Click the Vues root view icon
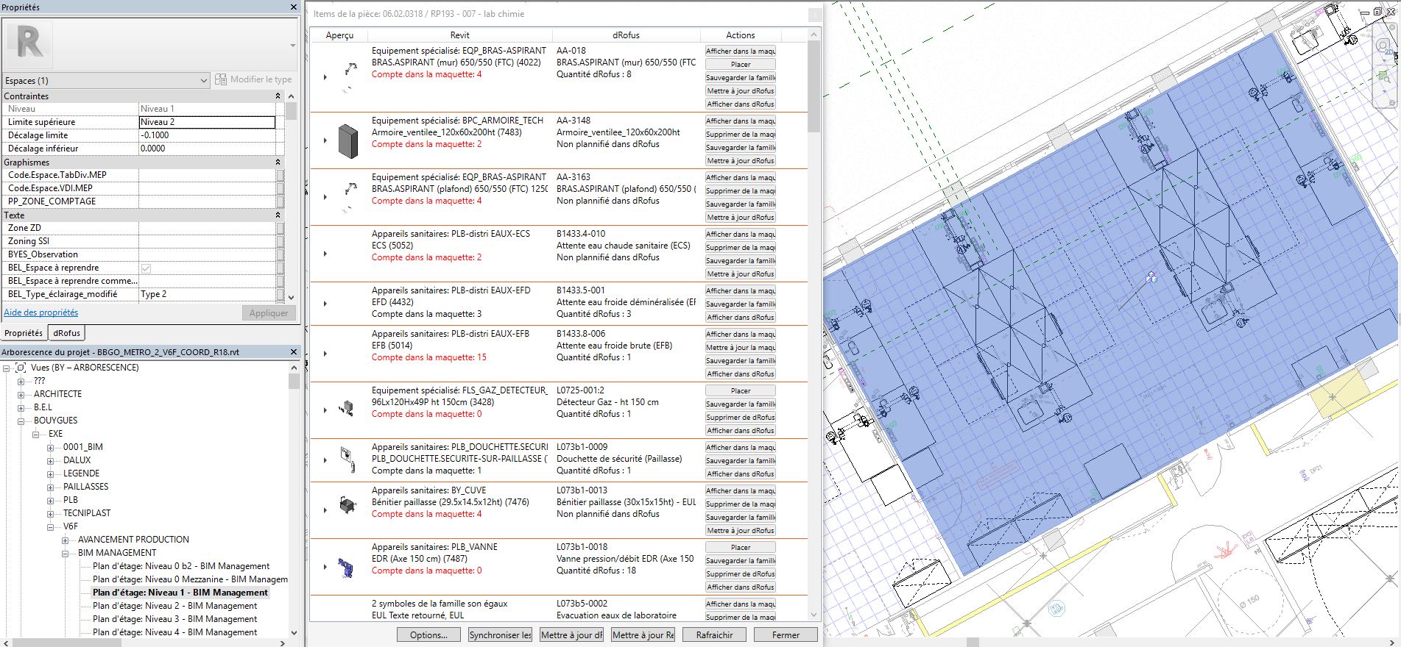This screenshot has height=647, width=1401. 21,368
